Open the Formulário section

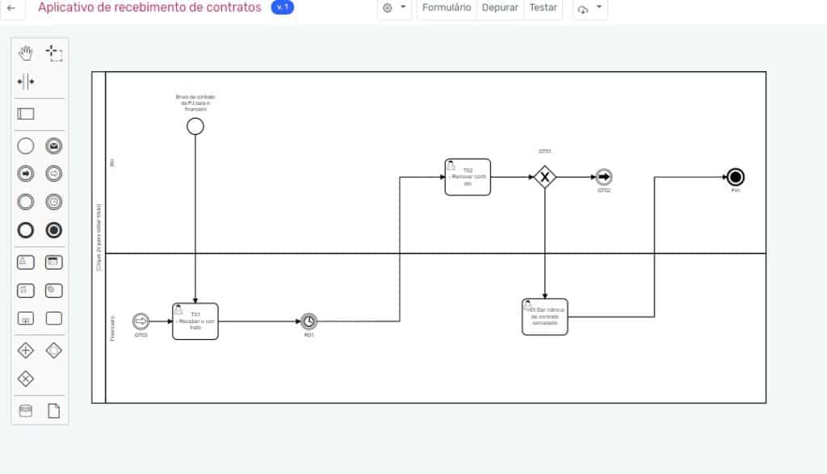click(x=446, y=8)
